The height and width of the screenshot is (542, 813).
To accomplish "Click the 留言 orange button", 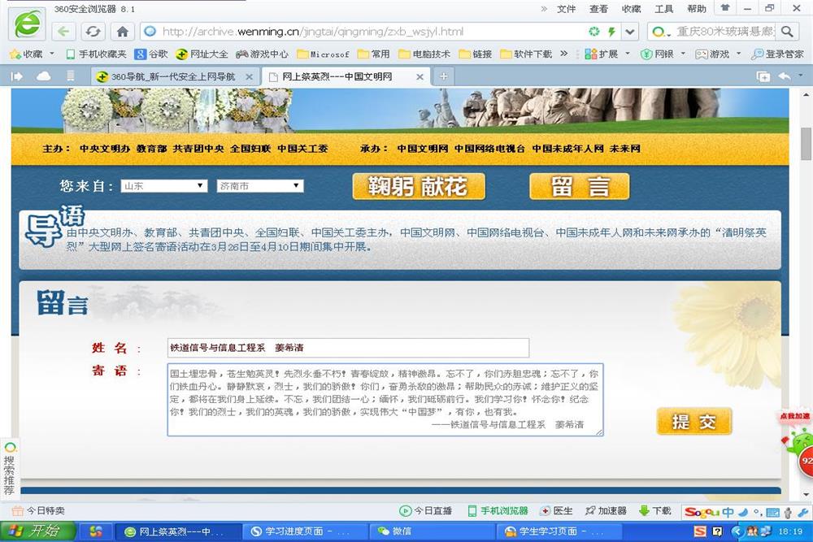I will (x=579, y=186).
